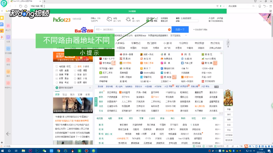The width and height of the screenshot is (273, 153).
Task: Open the Weibo sidebar icon
Action: click(x=2, y=31)
